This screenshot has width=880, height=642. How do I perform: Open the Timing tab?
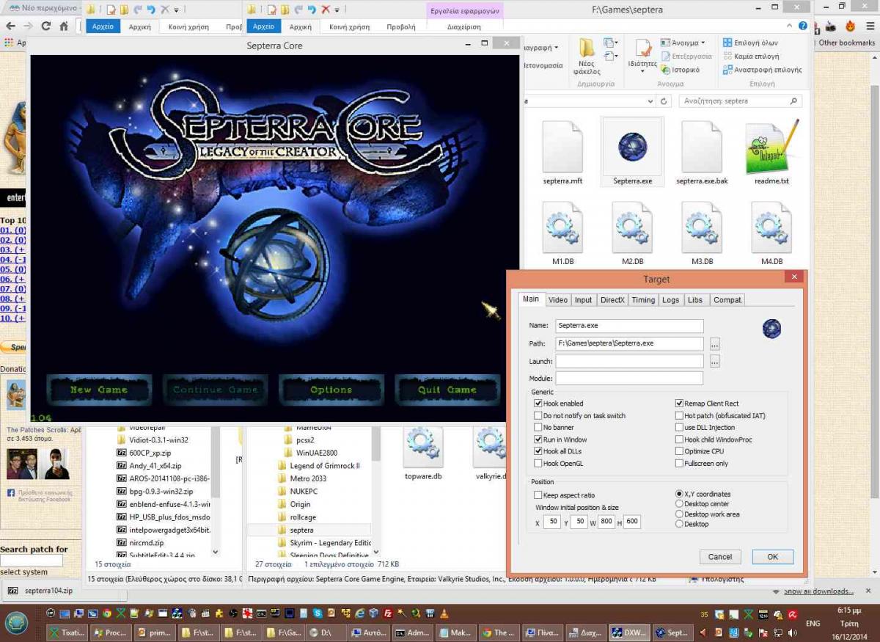[643, 299]
